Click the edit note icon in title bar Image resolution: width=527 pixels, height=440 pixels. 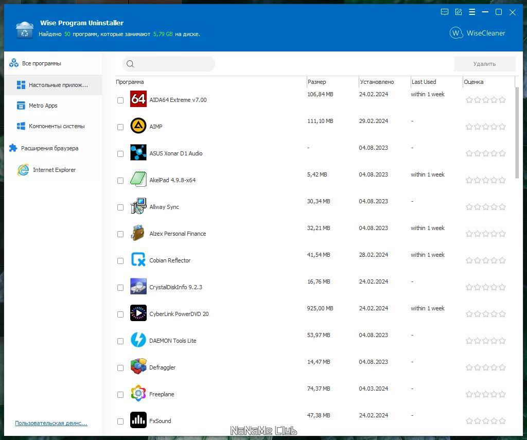[x=458, y=12]
